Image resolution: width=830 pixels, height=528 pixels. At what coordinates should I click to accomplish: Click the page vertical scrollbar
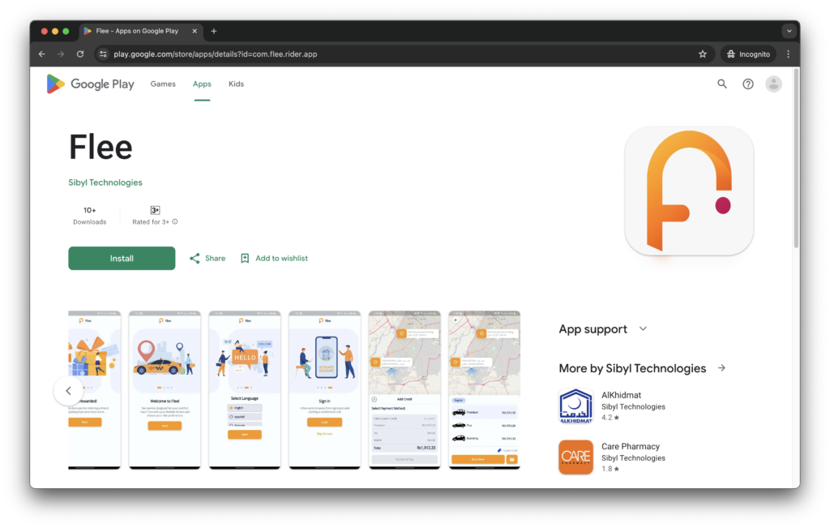(x=796, y=159)
